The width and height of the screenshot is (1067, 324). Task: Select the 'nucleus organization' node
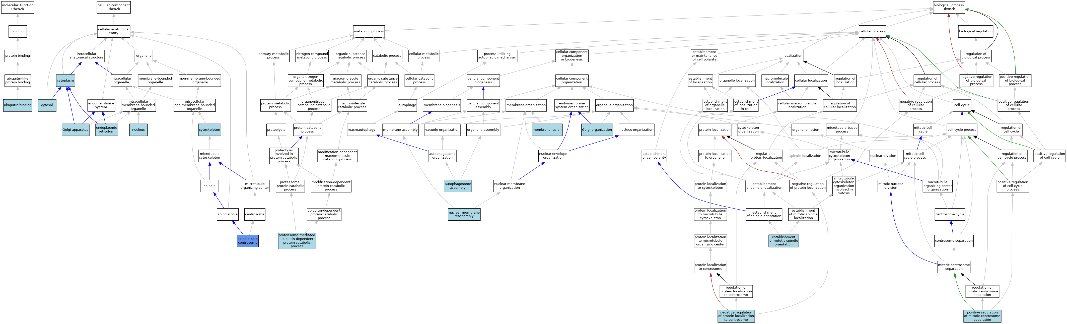click(636, 130)
